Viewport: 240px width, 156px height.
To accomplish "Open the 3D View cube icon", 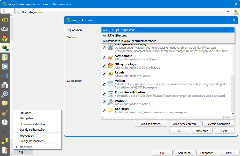I will pyautogui.click(x=5, y=39).
